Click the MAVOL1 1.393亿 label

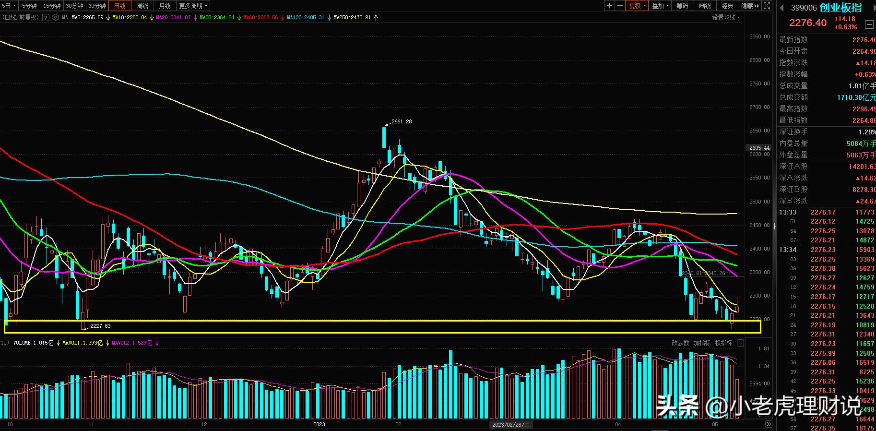click(83, 343)
